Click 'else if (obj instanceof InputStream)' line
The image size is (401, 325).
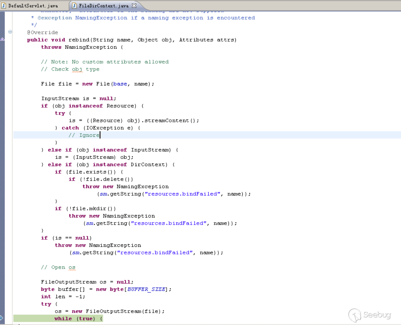click(x=109, y=150)
